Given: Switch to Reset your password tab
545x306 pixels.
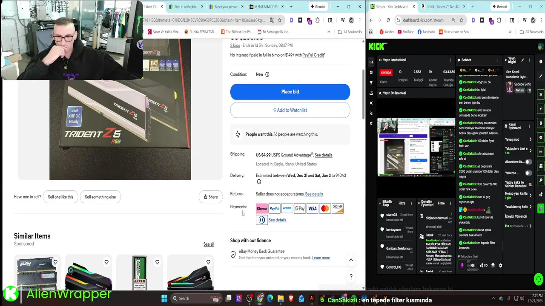Looking at the screenshot, I should coord(226,7).
